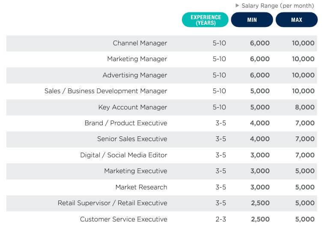Click Customer Service Executive's 2-3 experience value

(221, 219)
